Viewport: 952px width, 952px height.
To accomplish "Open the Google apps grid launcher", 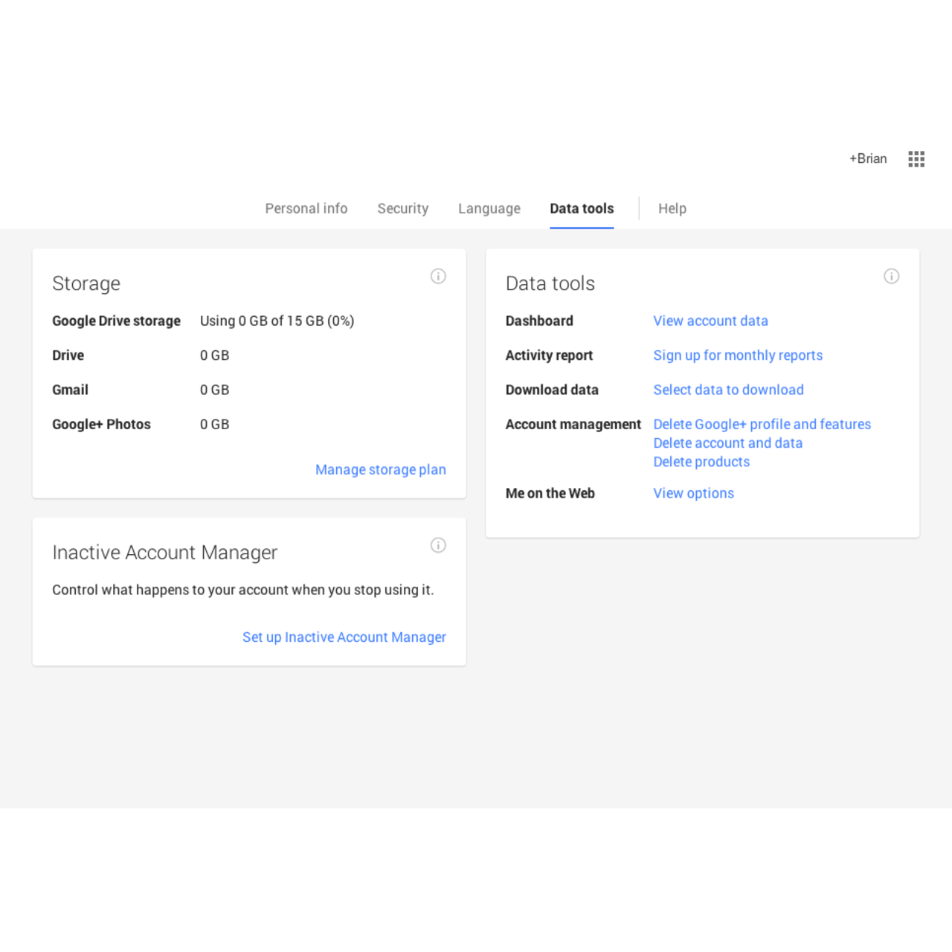I will [x=916, y=158].
